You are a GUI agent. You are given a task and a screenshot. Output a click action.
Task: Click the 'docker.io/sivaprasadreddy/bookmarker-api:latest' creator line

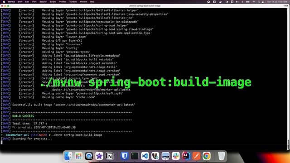[91, 90]
